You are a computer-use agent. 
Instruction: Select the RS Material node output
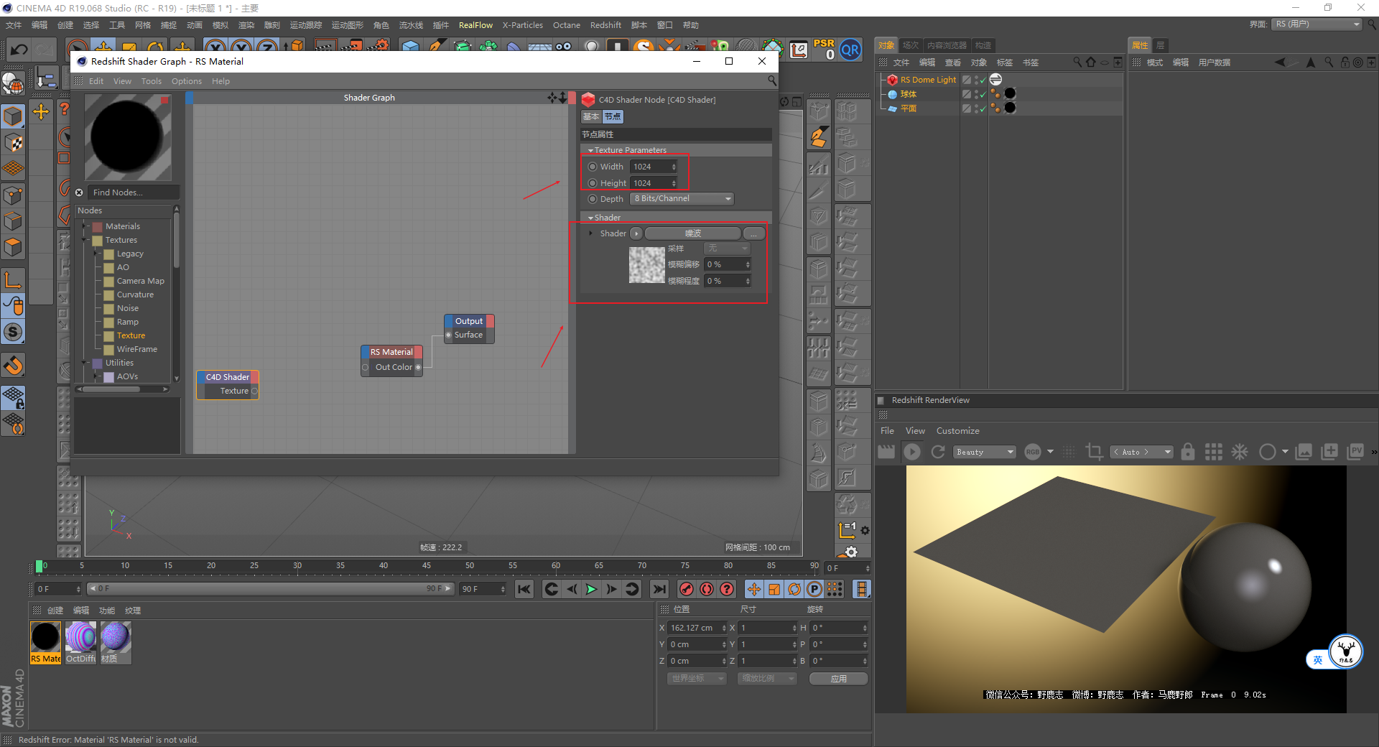click(x=419, y=368)
